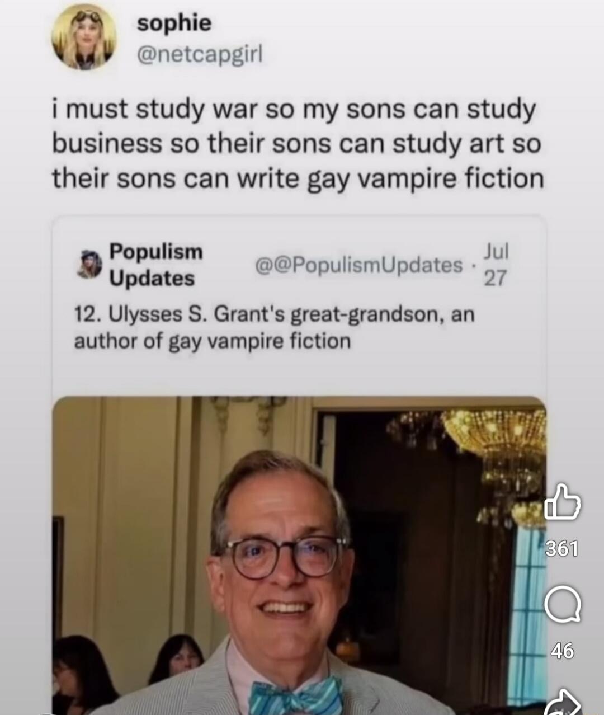604x715 pixels.
Task: Click the sophie display name
Action: pyautogui.click(x=174, y=23)
